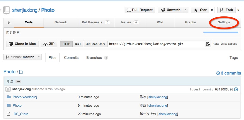Open the Issues tab
Viewport: 244px width, 120px height.
[130, 23]
